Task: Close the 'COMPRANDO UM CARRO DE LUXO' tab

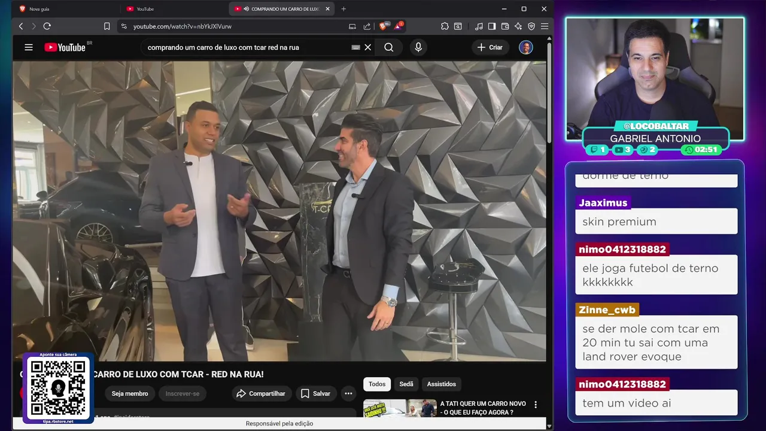Action: tap(328, 9)
